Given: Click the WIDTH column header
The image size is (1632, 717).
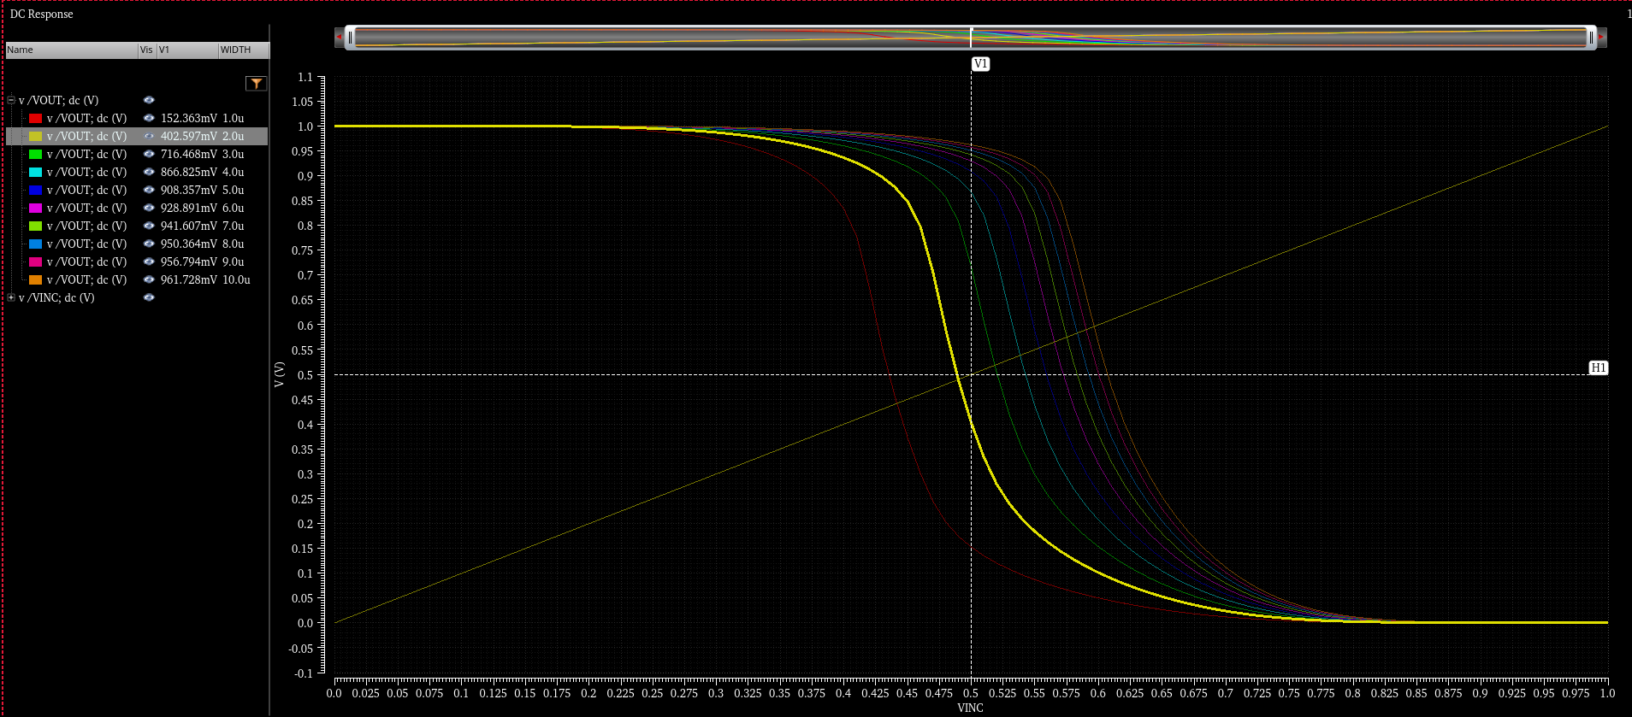Looking at the screenshot, I should (x=244, y=50).
